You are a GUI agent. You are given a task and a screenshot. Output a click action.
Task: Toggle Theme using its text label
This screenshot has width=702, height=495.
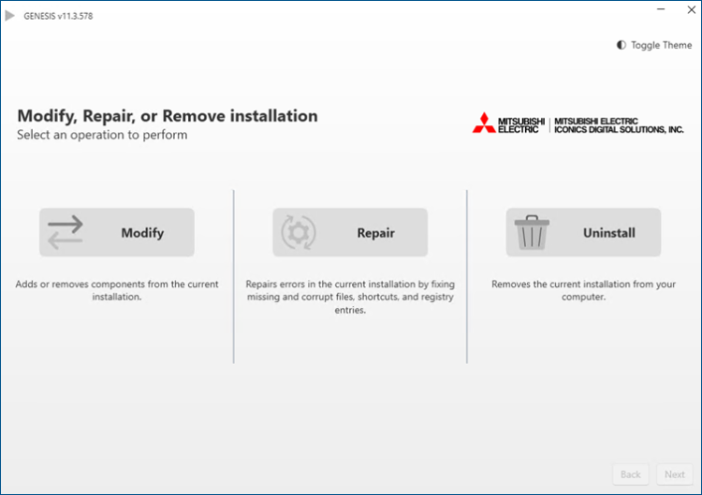pos(661,45)
